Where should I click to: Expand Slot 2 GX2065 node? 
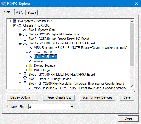tap(20, 34)
